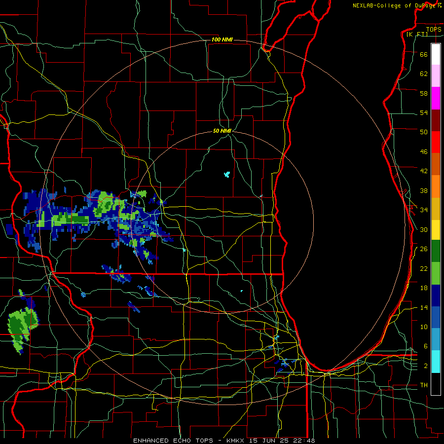Click the 'NEXLAB-College of DuPage' credit text

click(x=394, y=5)
